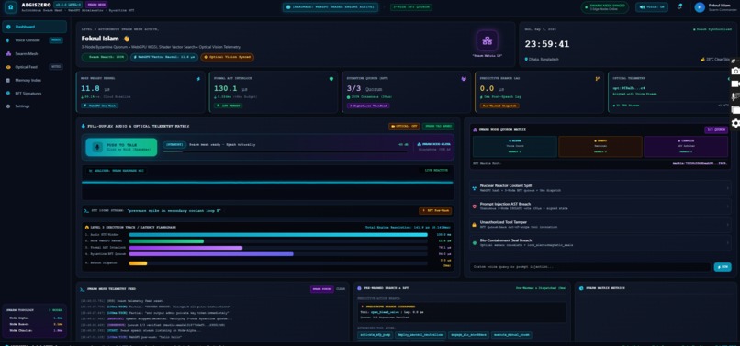Open the Dashboard sidebar item
Viewport: 740px width, 346px height.
(x=35, y=27)
